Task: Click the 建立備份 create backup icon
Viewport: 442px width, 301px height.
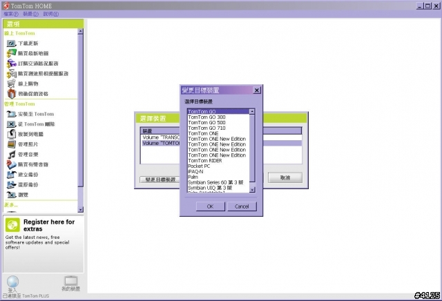Action: coord(11,175)
